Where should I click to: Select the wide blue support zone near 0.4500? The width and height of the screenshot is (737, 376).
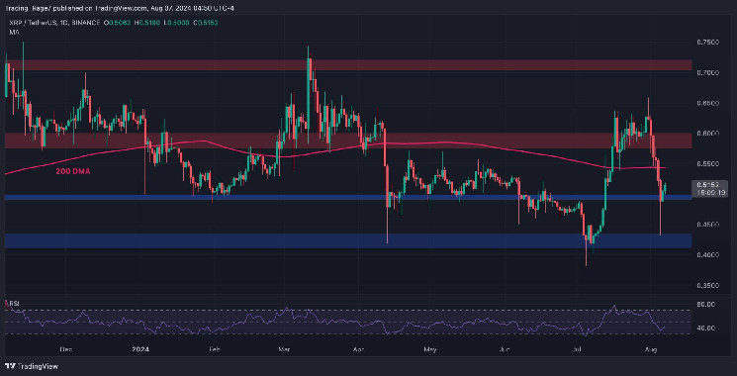click(348, 240)
